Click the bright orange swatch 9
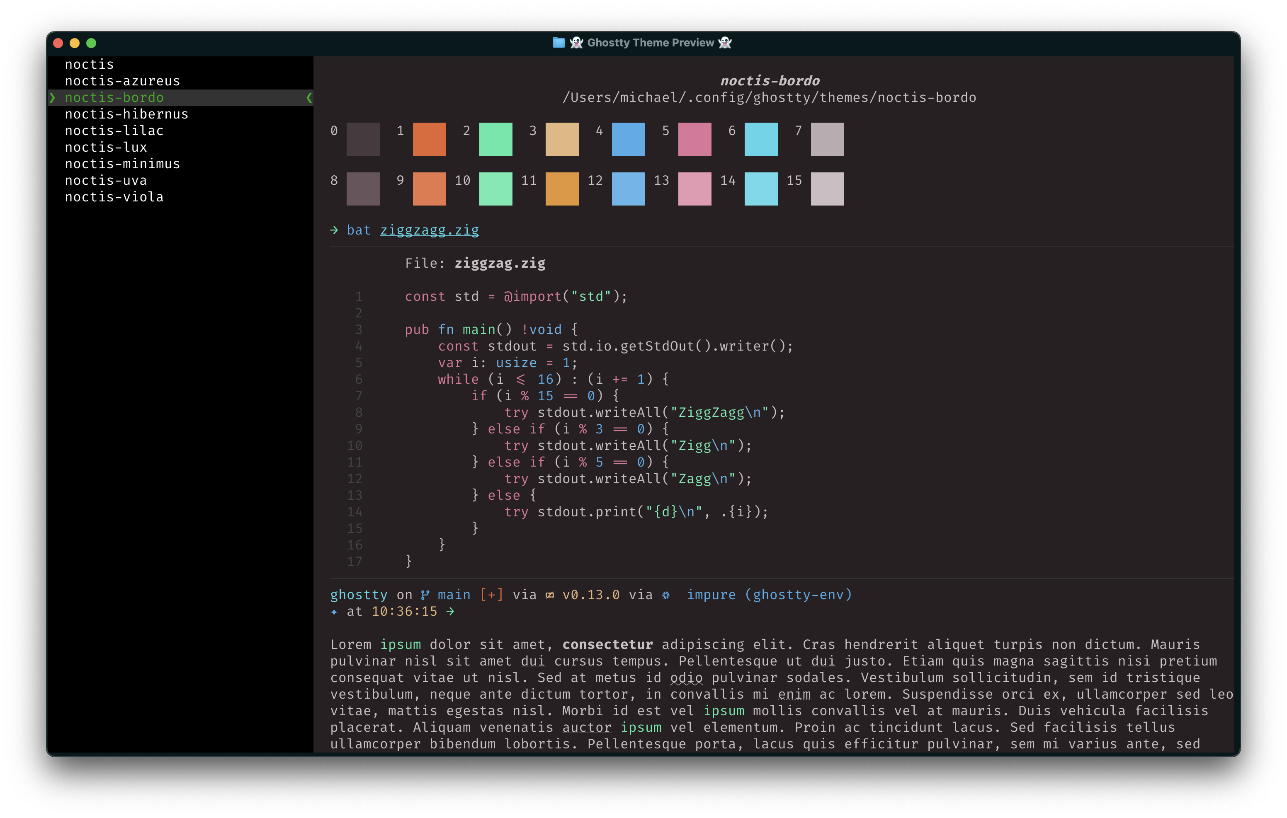Image resolution: width=1287 pixels, height=818 pixels. [x=429, y=189]
